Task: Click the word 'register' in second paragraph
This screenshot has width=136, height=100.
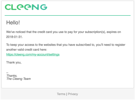Action: tap(120, 45)
